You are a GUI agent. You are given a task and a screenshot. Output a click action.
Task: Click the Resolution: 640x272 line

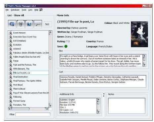coord(69,112)
